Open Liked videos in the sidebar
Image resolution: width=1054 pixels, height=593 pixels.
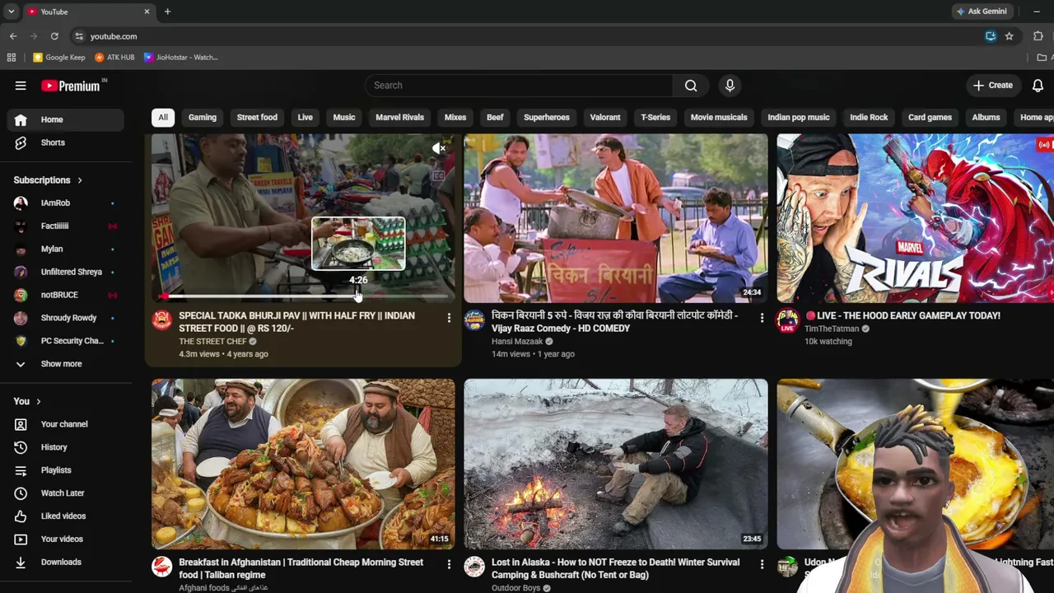pyautogui.click(x=66, y=516)
